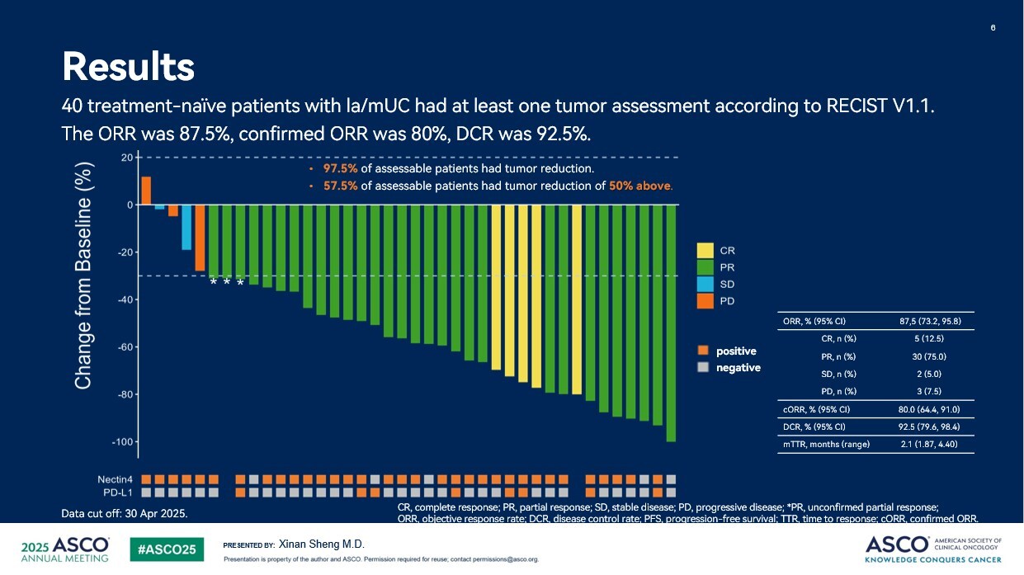1024x575 pixels.
Task: Click the blue SD legend swatch
Action: [705, 284]
